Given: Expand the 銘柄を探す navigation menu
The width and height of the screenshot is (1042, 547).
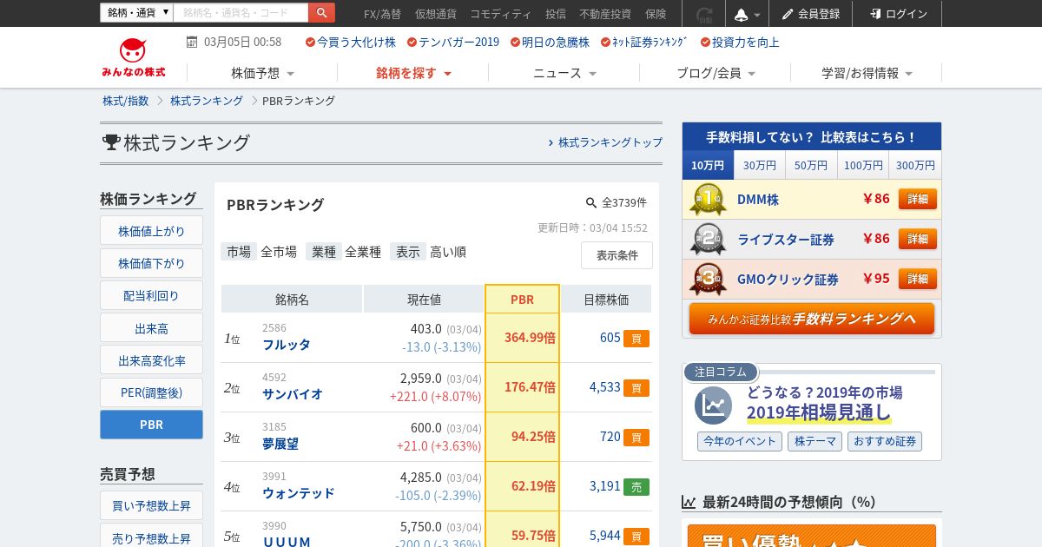Looking at the screenshot, I should click(x=413, y=73).
